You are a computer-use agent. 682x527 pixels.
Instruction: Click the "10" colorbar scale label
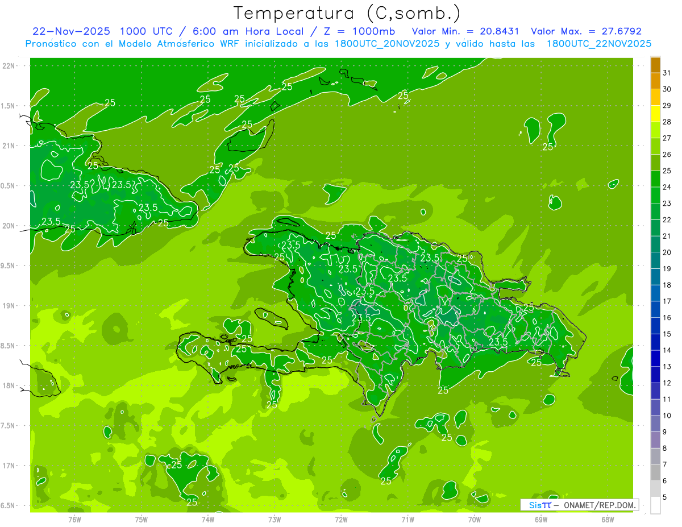[x=667, y=416]
